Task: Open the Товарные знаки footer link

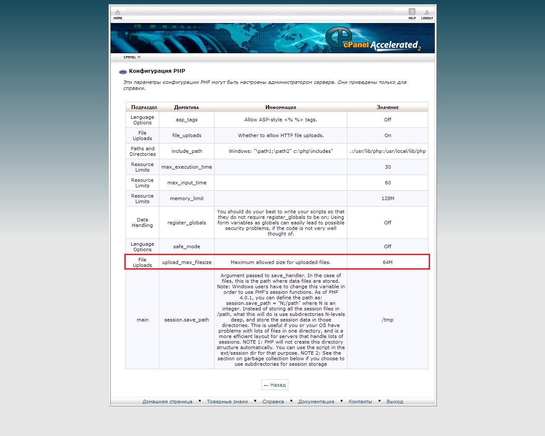Action: coord(227,402)
